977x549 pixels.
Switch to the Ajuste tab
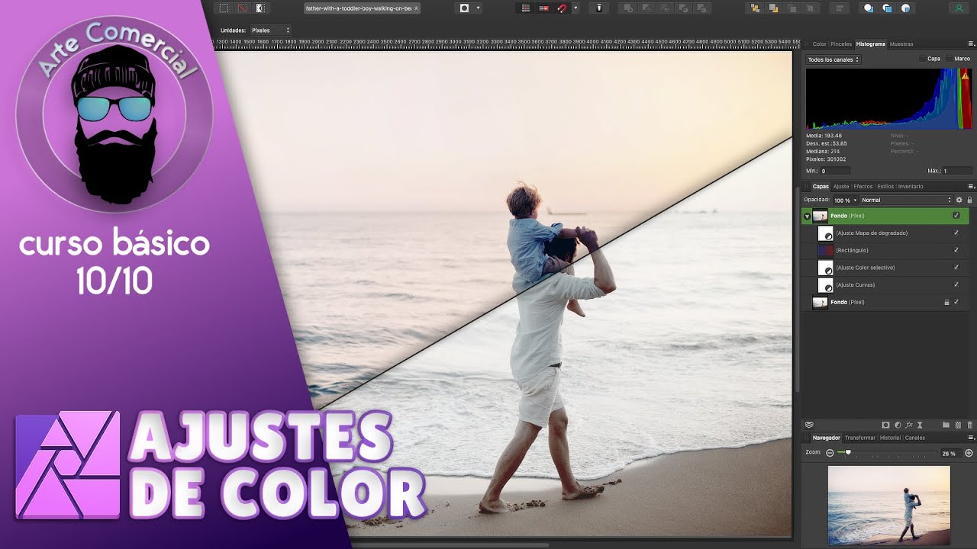pos(841,186)
